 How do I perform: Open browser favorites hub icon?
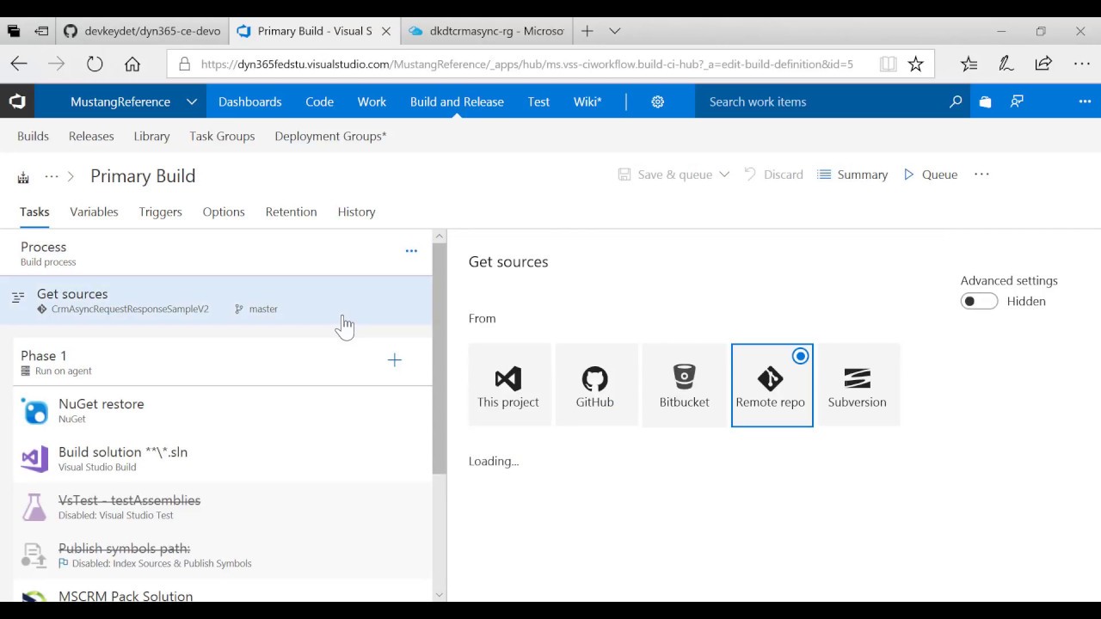pyautogui.click(x=969, y=64)
